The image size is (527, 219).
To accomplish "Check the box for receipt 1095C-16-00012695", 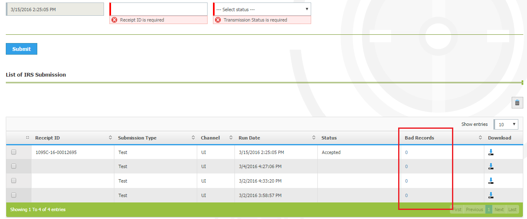I will pos(14,152).
